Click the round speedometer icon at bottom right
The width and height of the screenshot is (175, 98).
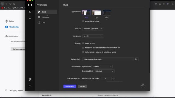click(143, 86)
